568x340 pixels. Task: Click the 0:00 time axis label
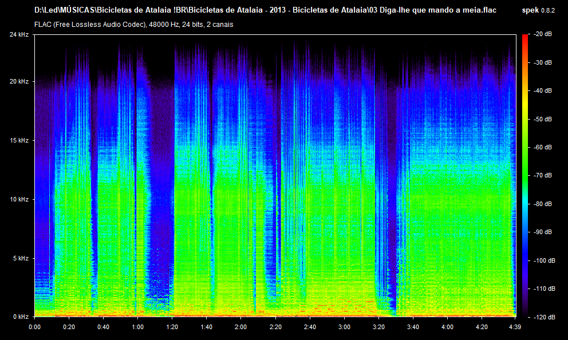point(35,327)
